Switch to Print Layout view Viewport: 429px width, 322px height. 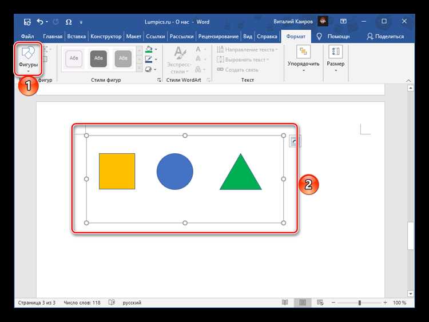(303, 303)
